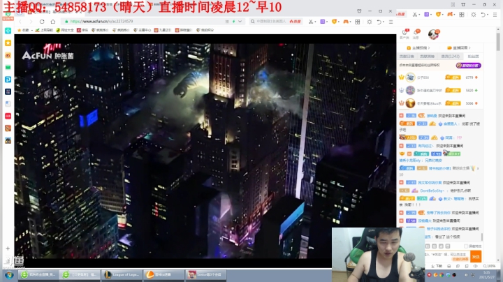
Task: Click the green lightning speed-mode icon
Action: click(233, 22)
